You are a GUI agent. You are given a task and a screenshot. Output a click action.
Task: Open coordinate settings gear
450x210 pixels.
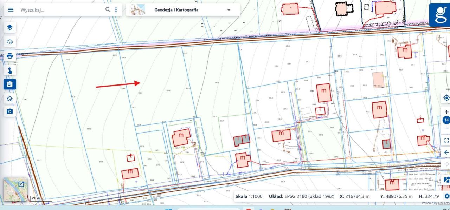[x=447, y=196]
